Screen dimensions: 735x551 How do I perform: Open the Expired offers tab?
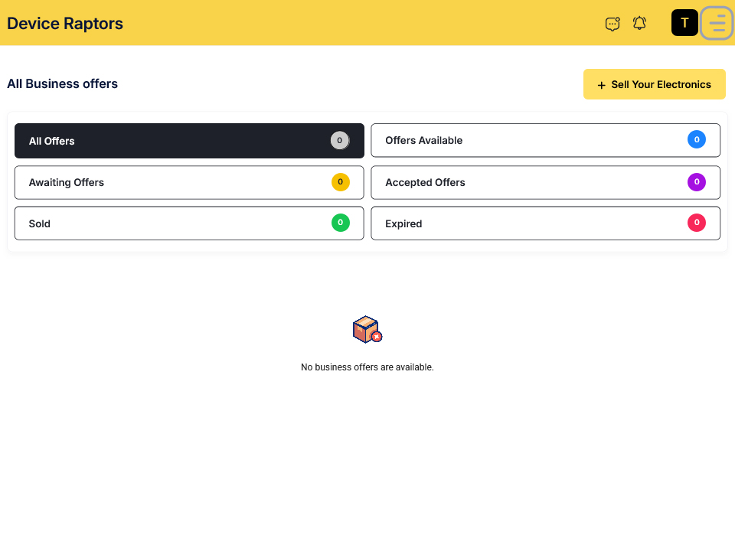coord(545,223)
